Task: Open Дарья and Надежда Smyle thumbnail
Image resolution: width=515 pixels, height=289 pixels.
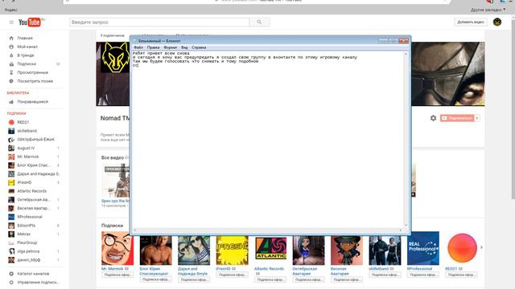Action: [194, 250]
